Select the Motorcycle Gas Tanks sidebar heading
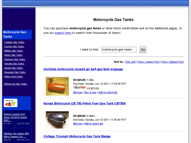The width and height of the screenshot is (191, 143). click(17, 34)
